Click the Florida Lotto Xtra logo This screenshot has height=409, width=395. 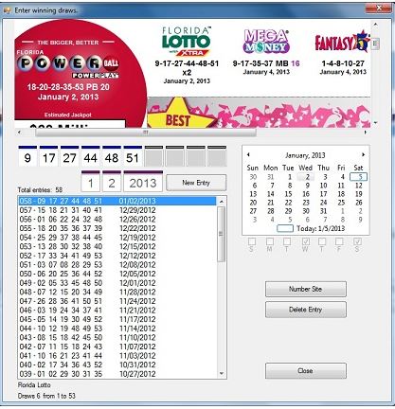pos(187,42)
